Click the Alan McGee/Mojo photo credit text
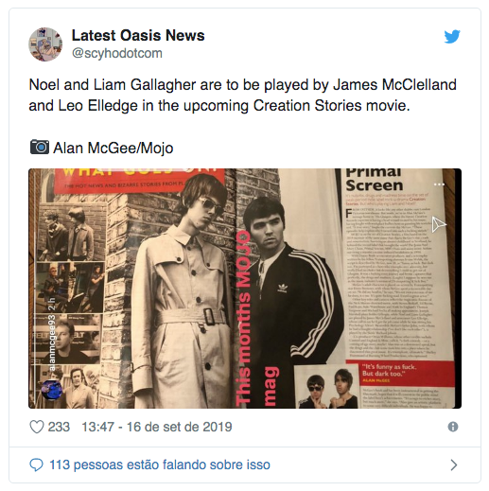The image size is (489, 491). click(x=114, y=148)
